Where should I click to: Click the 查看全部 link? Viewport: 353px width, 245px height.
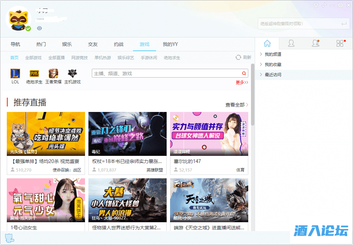237,105
